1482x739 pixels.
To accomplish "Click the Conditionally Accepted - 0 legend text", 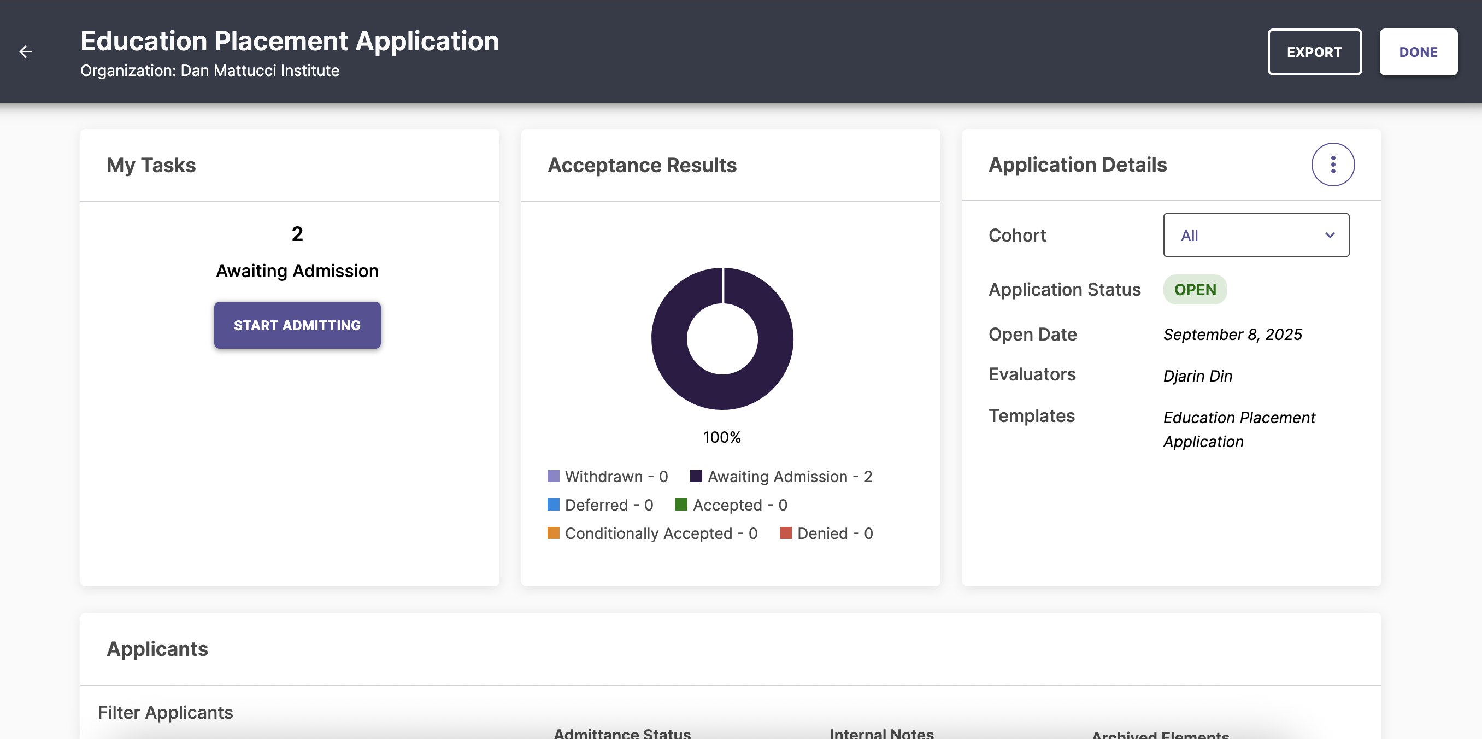I will point(661,533).
